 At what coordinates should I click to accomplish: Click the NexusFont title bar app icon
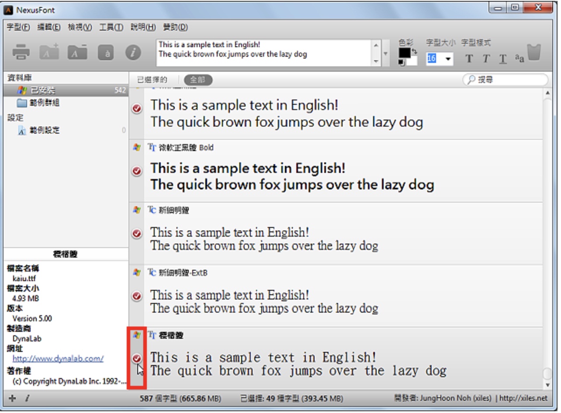pyautogui.click(x=8, y=10)
